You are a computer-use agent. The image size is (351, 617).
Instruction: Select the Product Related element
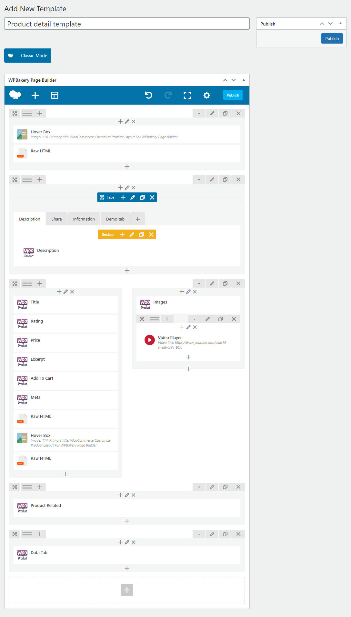coord(127,508)
